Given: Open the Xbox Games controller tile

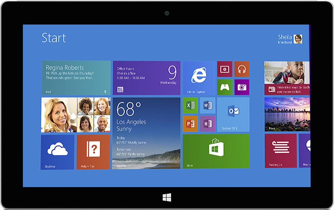Looking at the screenshot, I should coord(224,87).
